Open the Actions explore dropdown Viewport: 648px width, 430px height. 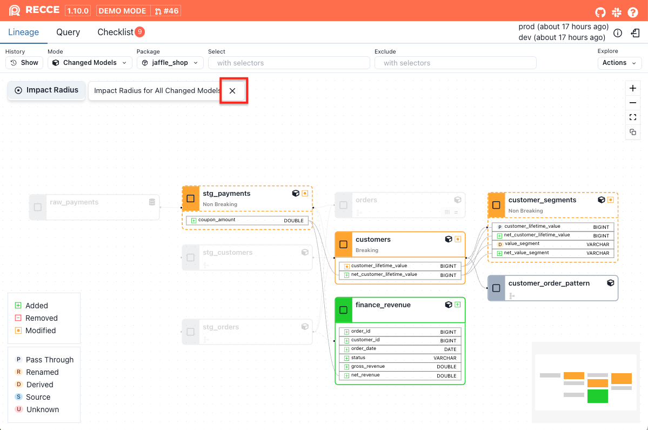pyautogui.click(x=619, y=63)
